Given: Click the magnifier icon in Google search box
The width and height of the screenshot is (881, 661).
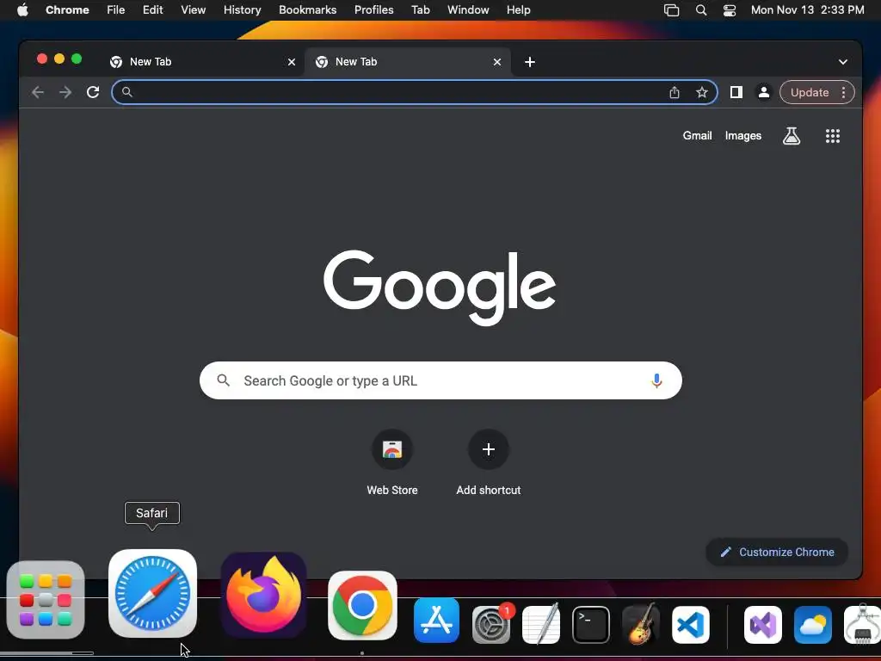Looking at the screenshot, I should point(223,380).
